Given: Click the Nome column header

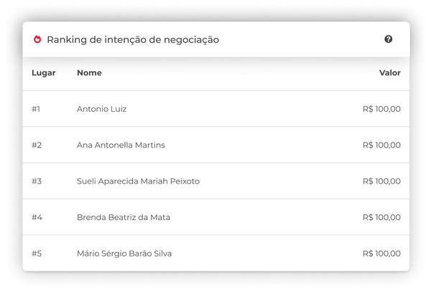Looking at the screenshot, I should pyautogui.click(x=89, y=73).
